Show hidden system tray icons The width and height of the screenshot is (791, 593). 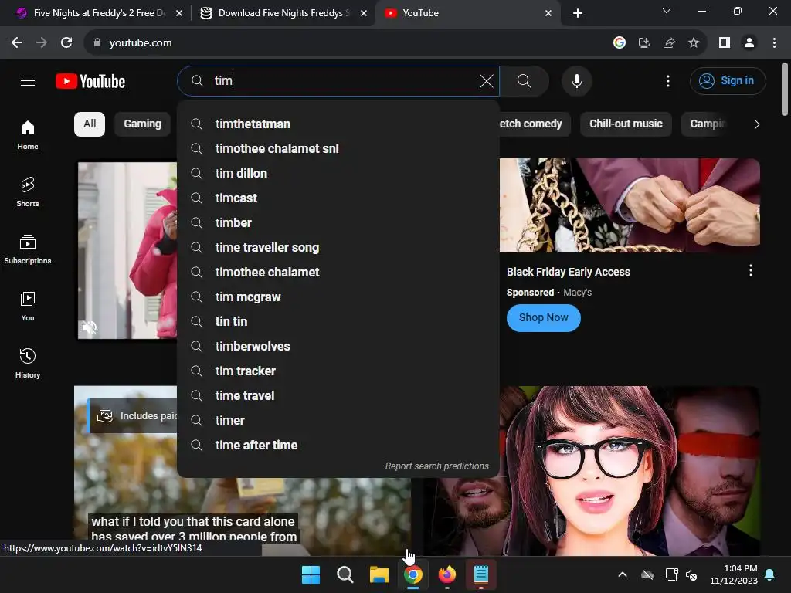click(x=623, y=574)
